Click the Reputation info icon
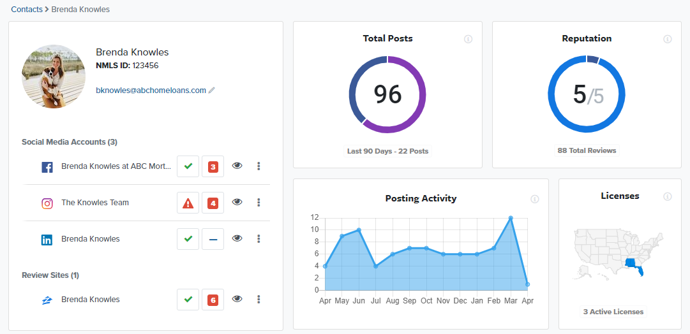 (x=667, y=39)
